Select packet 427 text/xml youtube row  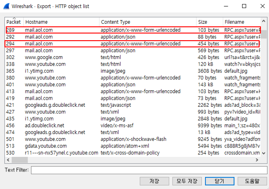click(133, 112)
